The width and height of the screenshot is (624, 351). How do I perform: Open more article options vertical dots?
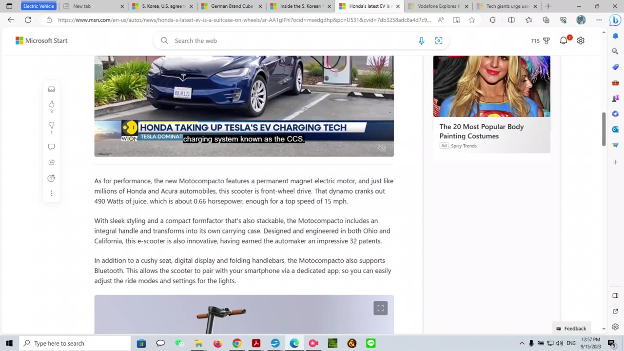tap(51, 194)
